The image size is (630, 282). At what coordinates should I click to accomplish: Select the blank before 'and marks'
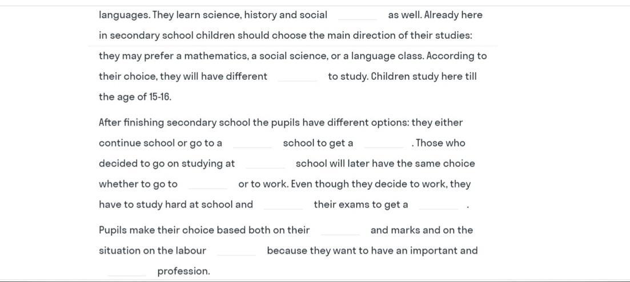tap(340, 230)
